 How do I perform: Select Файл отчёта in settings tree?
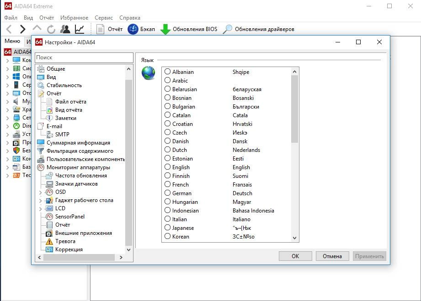[x=70, y=102]
